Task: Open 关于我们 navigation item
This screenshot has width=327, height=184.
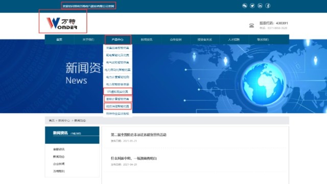Action: 88,40
